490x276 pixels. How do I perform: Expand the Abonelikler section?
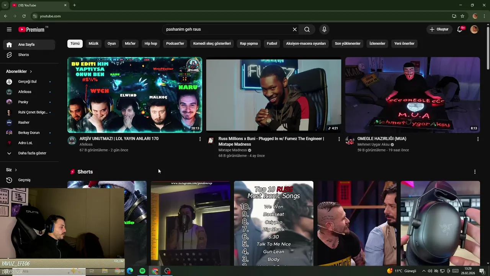pyautogui.click(x=19, y=72)
